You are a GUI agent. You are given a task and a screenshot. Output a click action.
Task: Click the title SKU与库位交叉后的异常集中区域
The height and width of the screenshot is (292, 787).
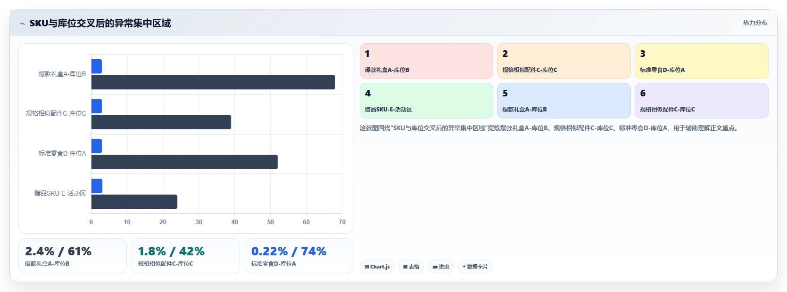point(100,23)
